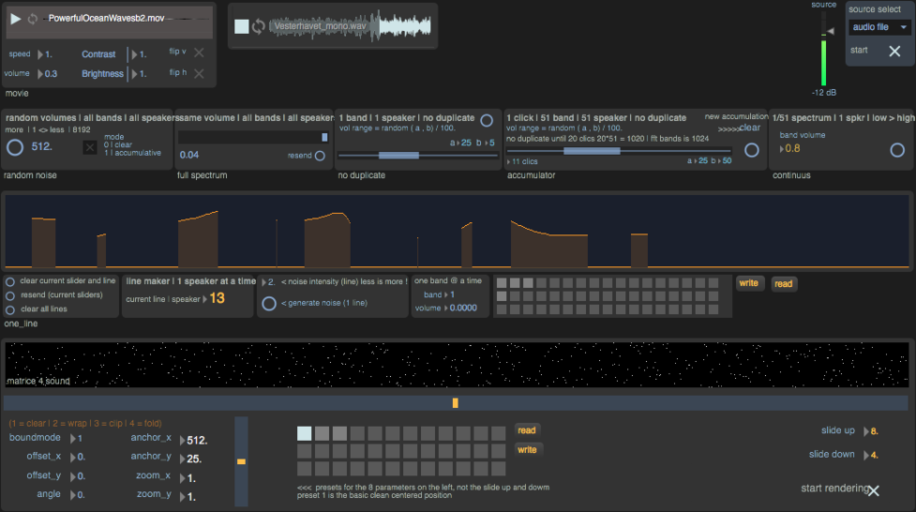Click the resend button in full spectrum
The image size is (916, 512).
[321, 156]
